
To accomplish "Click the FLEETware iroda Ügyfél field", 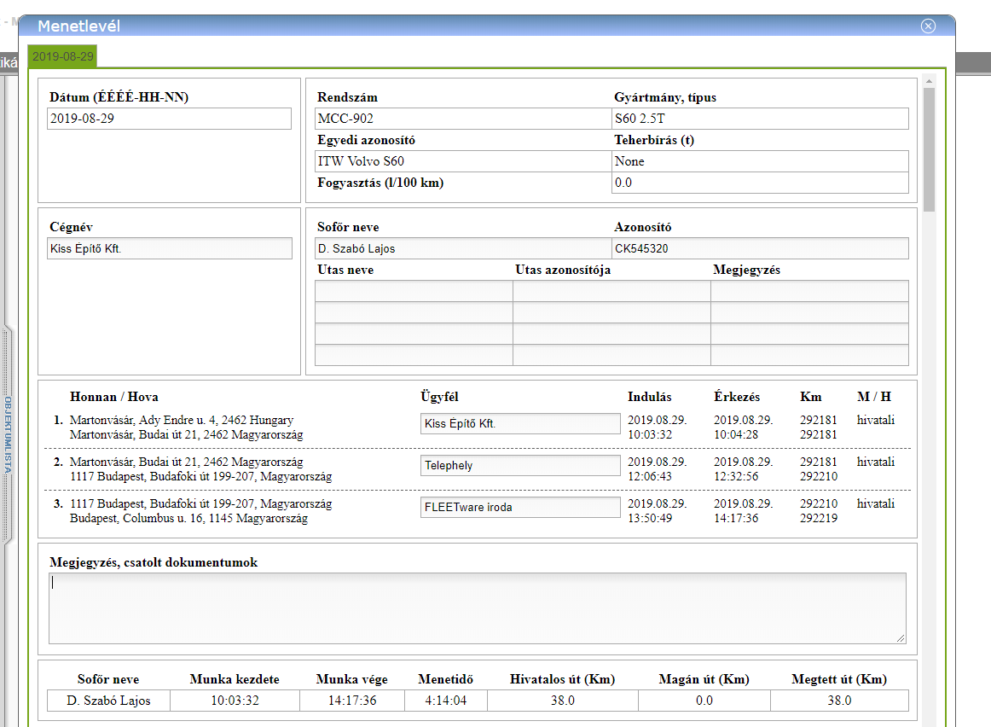I will pyautogui.click(x=520, y=507).
